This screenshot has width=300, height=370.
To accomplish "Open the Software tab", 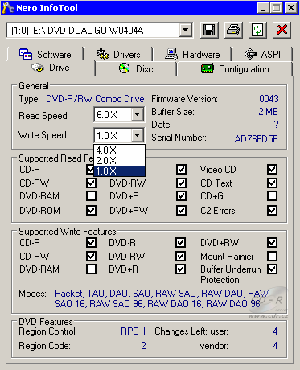I will pos(45,55).
